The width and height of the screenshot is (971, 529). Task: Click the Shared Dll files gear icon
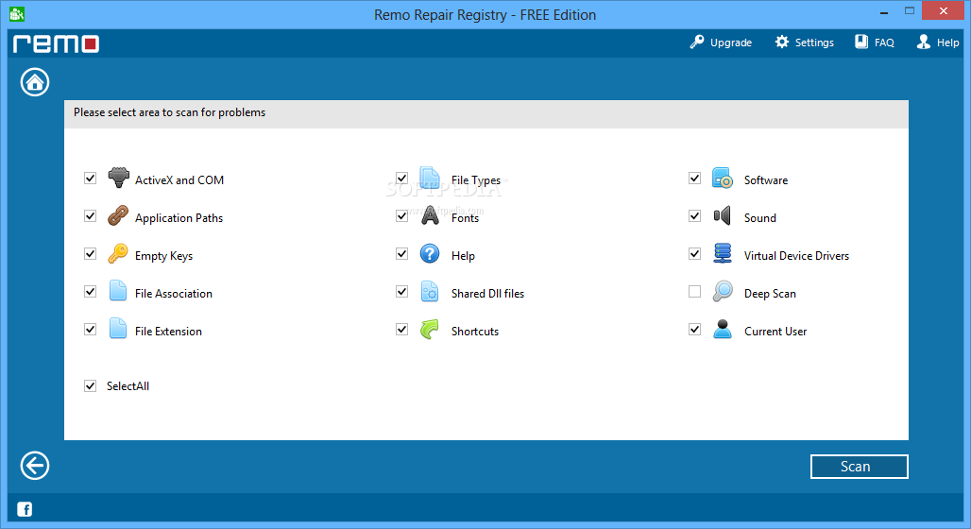tap(430, 291)
